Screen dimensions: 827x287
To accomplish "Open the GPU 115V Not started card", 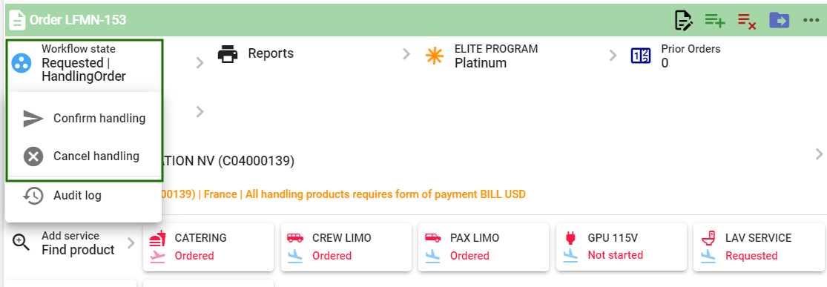I will pyautogui.click(x=622, y=247).
